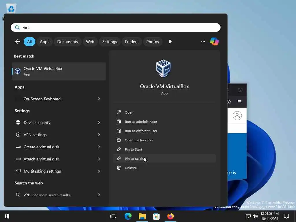Viewport: 296px width, 222px height.
Task: Click the Open action's launch icon
Action: click(119, 112)
